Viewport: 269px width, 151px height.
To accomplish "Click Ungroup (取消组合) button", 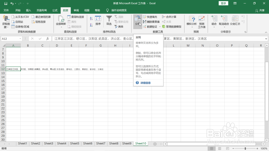I will (x=224, y=21).
